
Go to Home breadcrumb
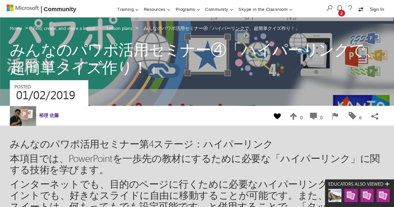pyautogui.click(x=16, y=28)
